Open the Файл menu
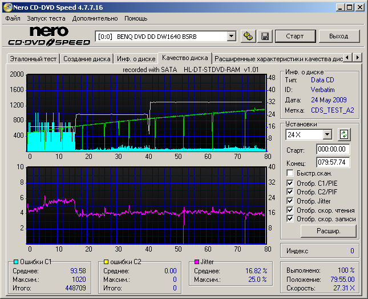The width and height of the screenshot is (368, 299). tap(13, 18)
